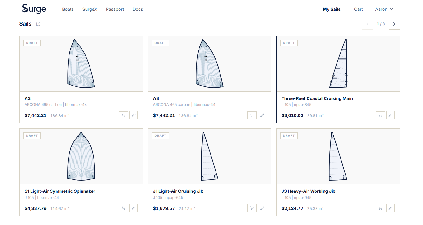The image size is (423, 225).
Task: Open the SurgeX menu item
Action: 90,9
